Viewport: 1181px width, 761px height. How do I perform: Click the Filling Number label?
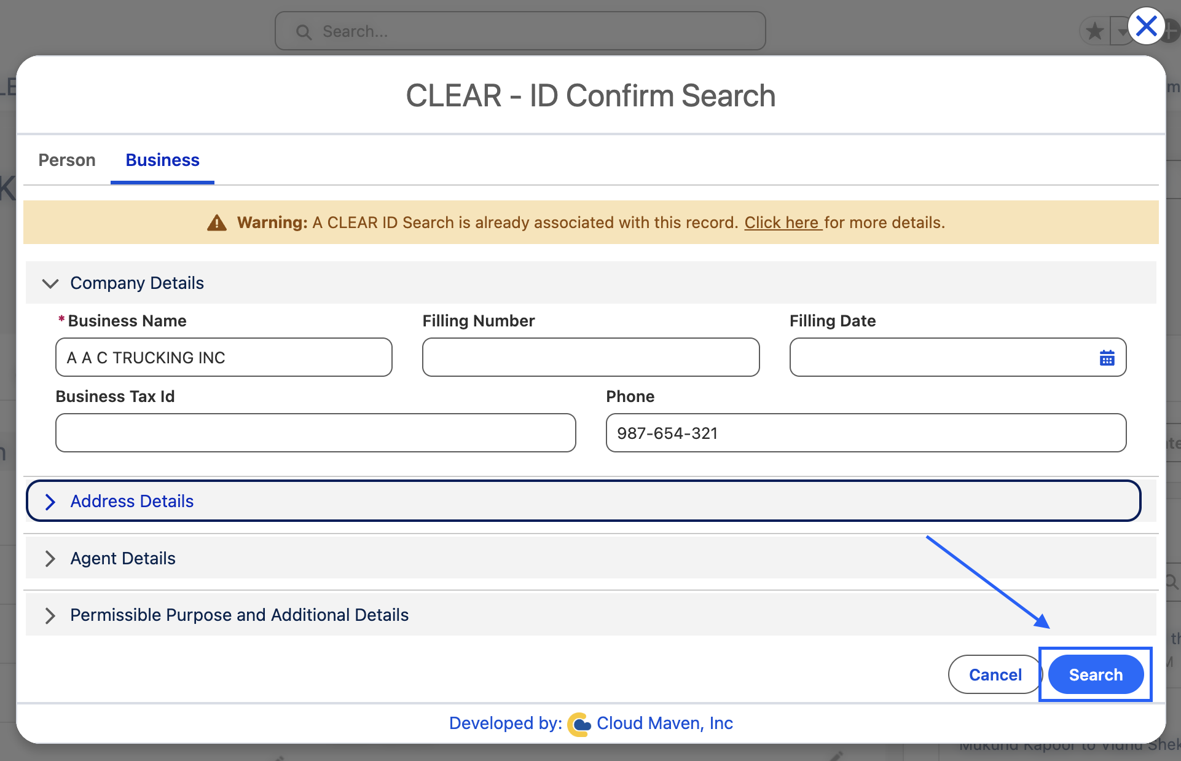click(479, 321)
